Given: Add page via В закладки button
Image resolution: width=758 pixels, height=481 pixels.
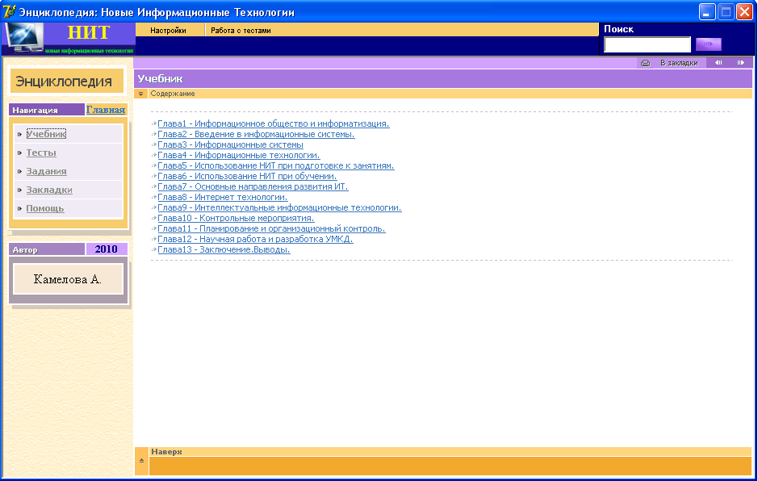Looking at the screenshot, I should pyautogui.click(x=679, y=63).
